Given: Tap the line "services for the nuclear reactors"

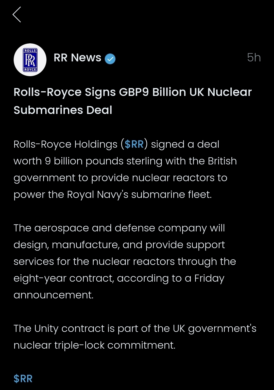Looking at the screenshot, I should (x=125, y=262).
